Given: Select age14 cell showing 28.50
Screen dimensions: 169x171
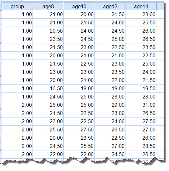Looking at the screenshot, I should (141, 146).
